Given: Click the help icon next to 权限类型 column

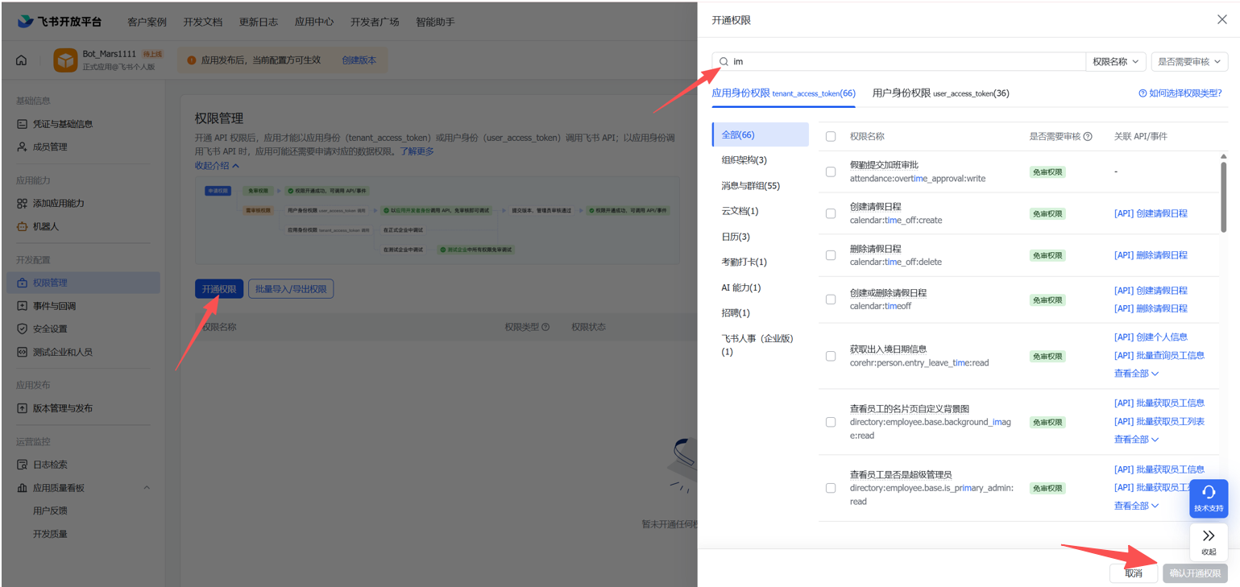Looking at the screenshot, I should 545,327.
